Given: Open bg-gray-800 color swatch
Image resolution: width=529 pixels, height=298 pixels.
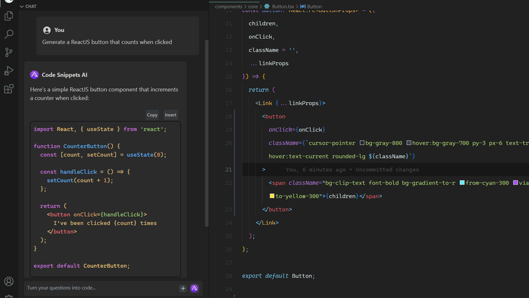Looking at the screenshot, I should [362, 143].
